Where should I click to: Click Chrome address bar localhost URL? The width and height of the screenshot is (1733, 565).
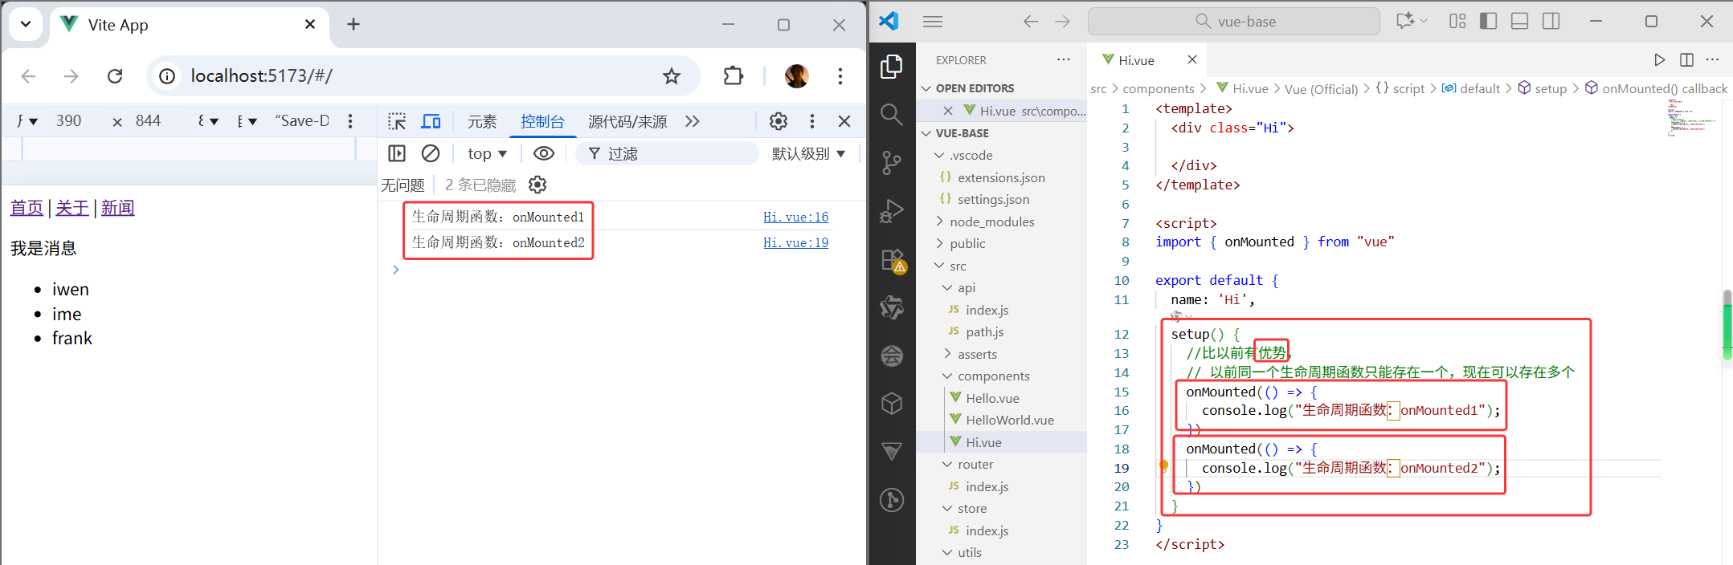pyautogui.click(x=262, y=76)
